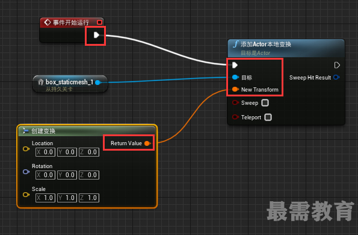The height and width of the screenshot is (235, 358).
Task: Click the execution input pin of Actor transform node
Action: [235, 65]
